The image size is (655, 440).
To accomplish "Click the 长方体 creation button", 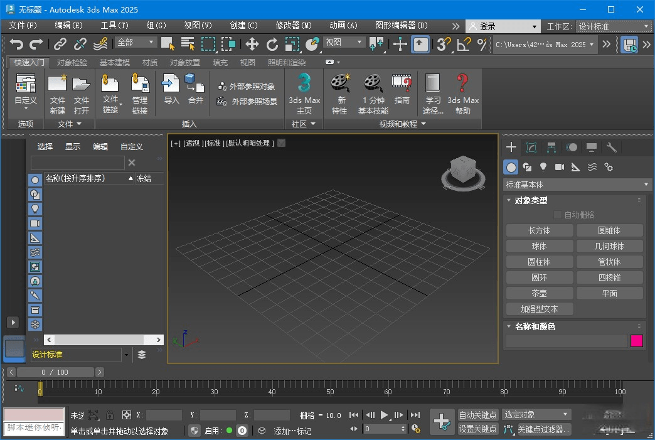I will (x=539, y=230).
